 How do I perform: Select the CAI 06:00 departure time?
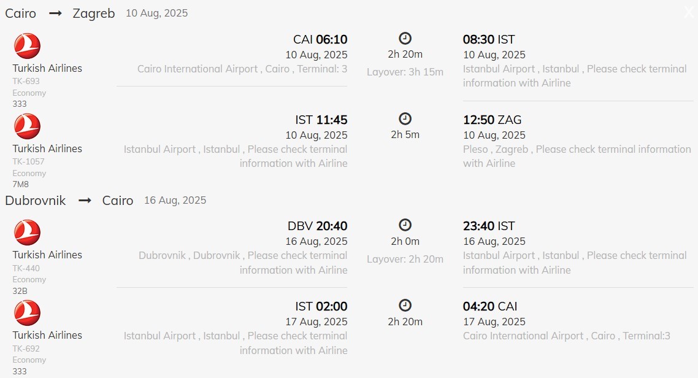coord(320,40)
